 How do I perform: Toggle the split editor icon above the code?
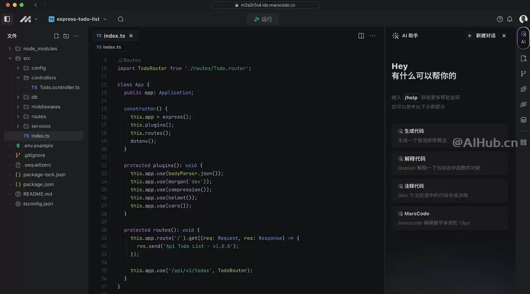[x=361, y=36]
